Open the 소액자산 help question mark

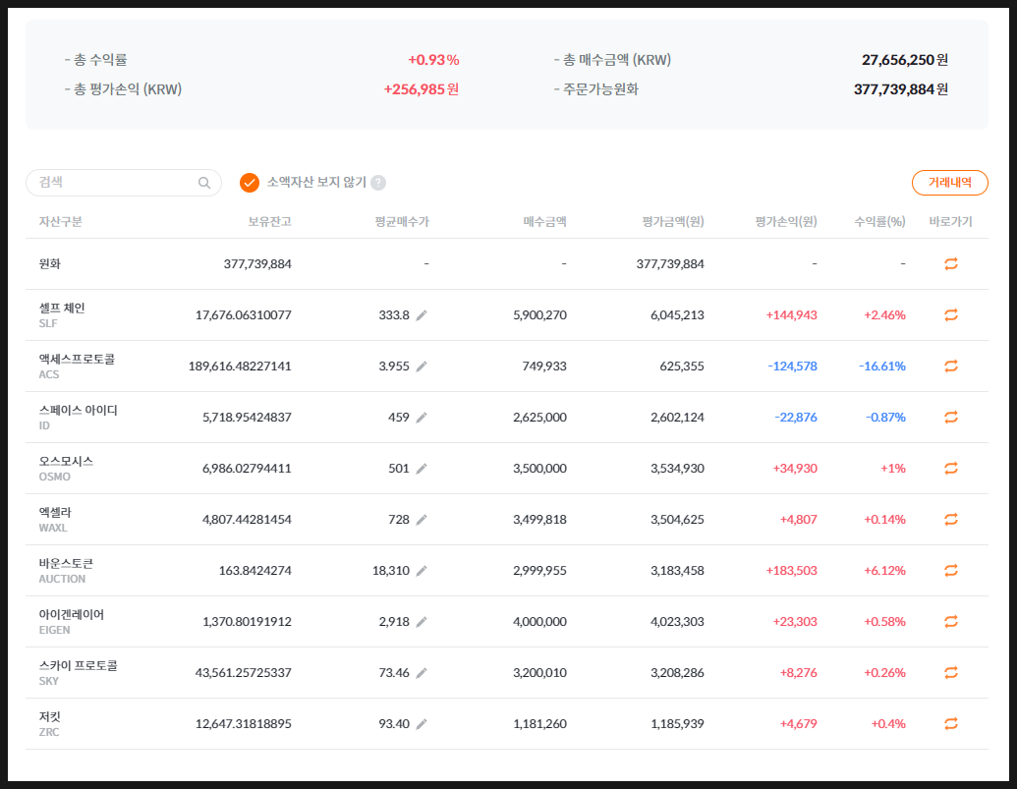tap(378, 183)
